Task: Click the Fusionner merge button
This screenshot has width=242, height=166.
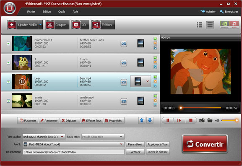Action: pos(28,120)
